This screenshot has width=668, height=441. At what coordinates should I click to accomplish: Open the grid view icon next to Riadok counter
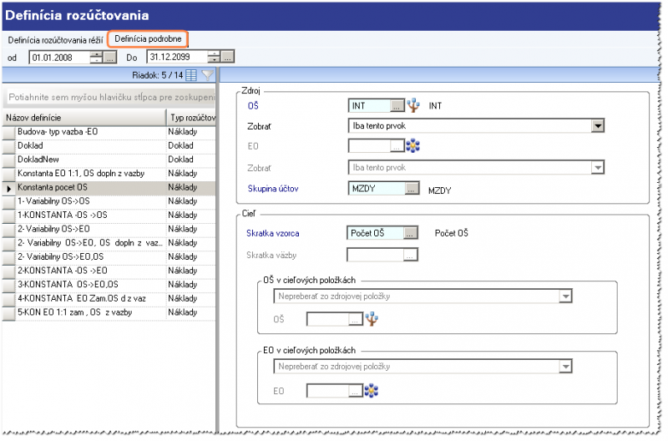(190, 75)
